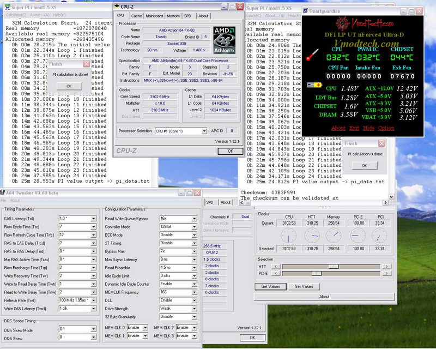Click CPU-Z Core Speed value field
436x349 pixels.
click(x=160, y=97)
